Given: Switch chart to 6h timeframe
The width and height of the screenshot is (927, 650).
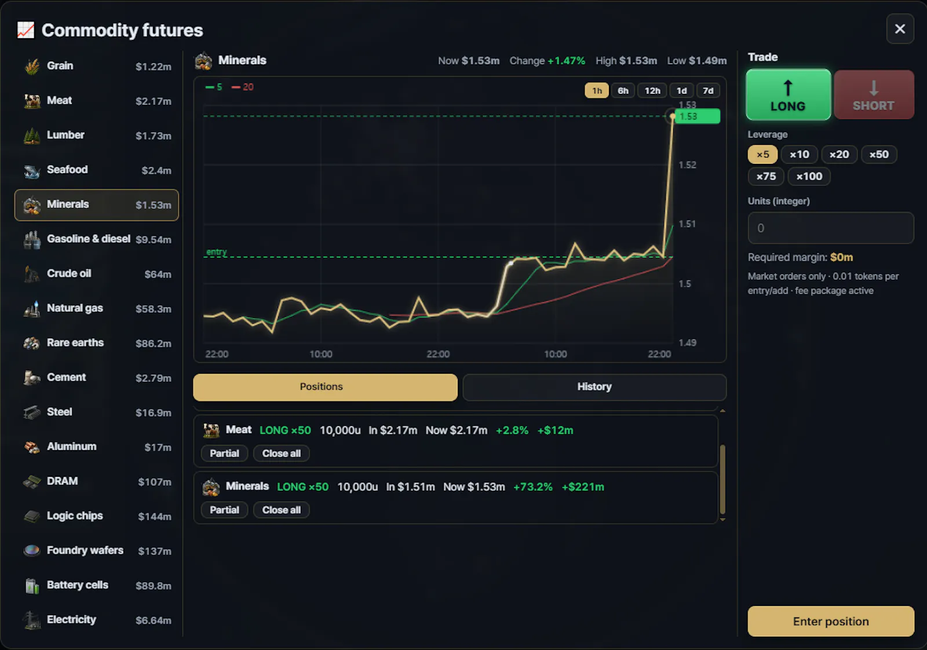Looking at the screenshot, I should 623,91.
